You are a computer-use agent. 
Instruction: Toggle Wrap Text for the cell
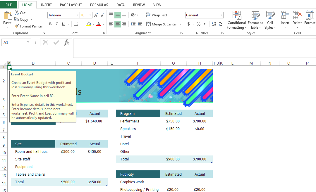(157, 15)
